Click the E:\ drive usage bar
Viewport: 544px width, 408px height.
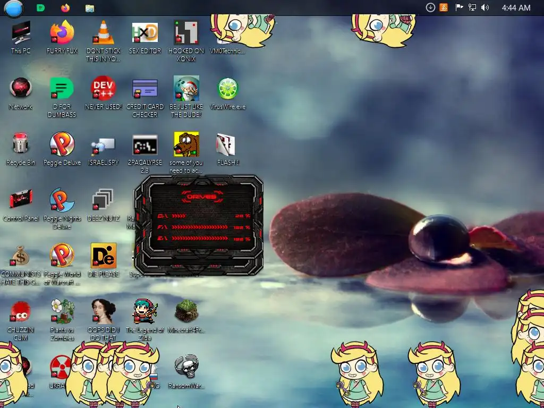click(200, 239)
